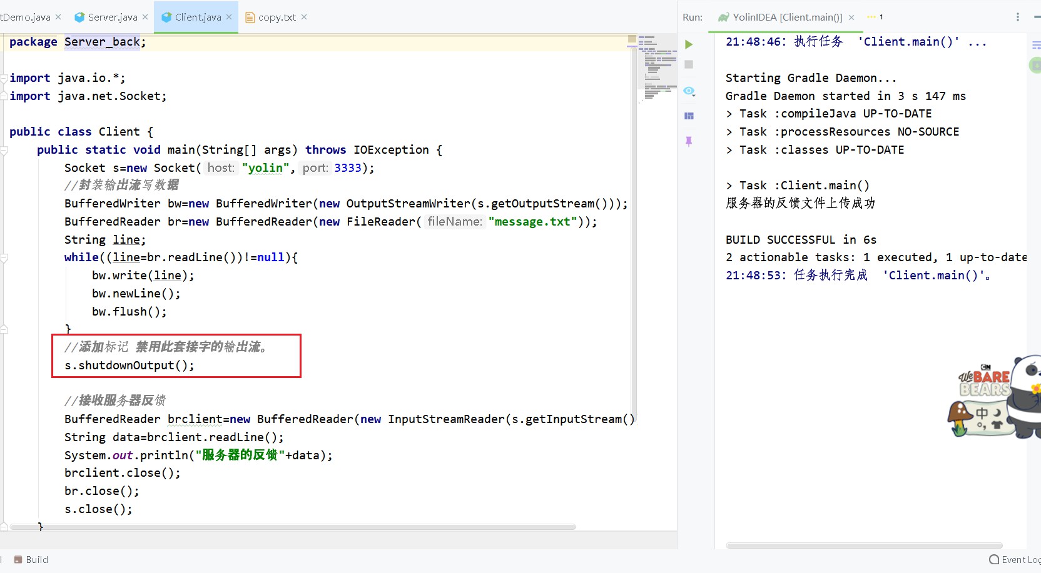
Task: Click the 'port:' parameter hint
Action: pos(315,167)
